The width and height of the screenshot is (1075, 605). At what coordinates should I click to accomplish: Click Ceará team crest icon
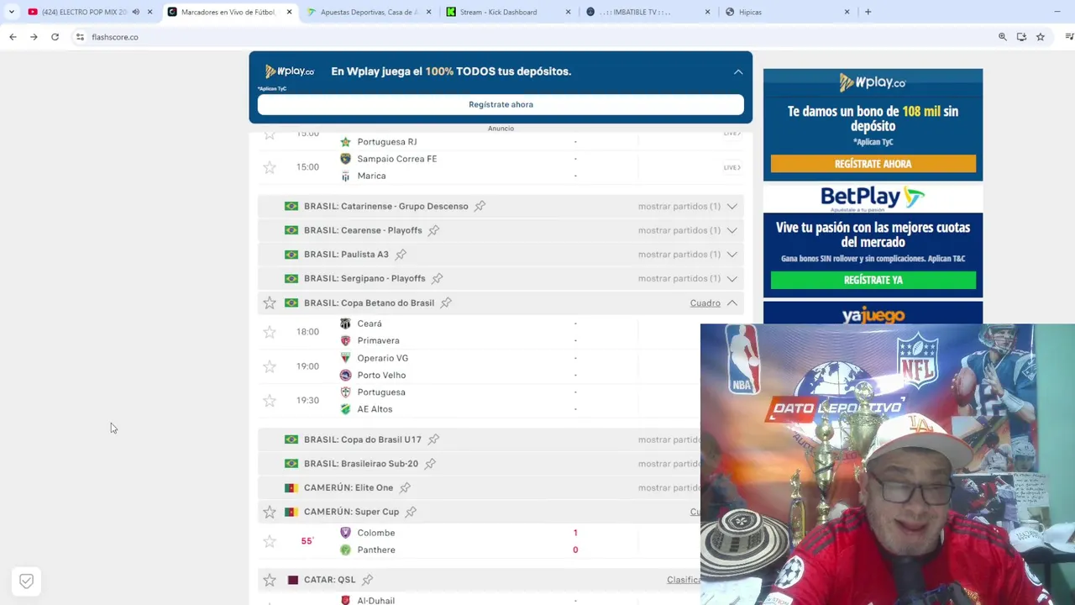pos(345,324)
